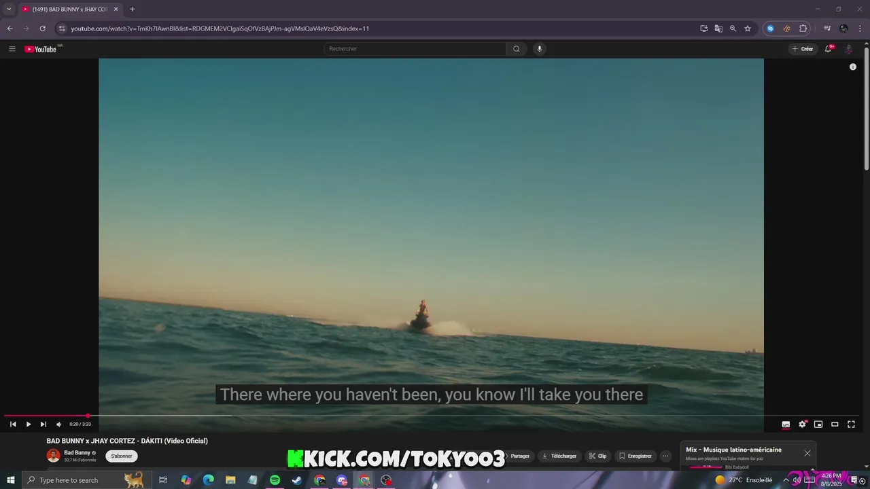Open File Explorer from the taskbar

tap(230, 480)
